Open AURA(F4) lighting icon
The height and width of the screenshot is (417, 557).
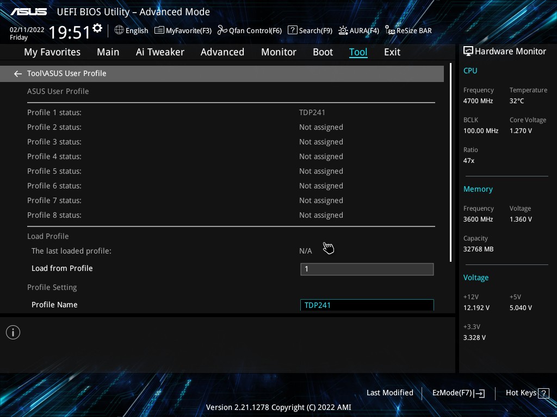pyautogui.click(x=343, y=30)
